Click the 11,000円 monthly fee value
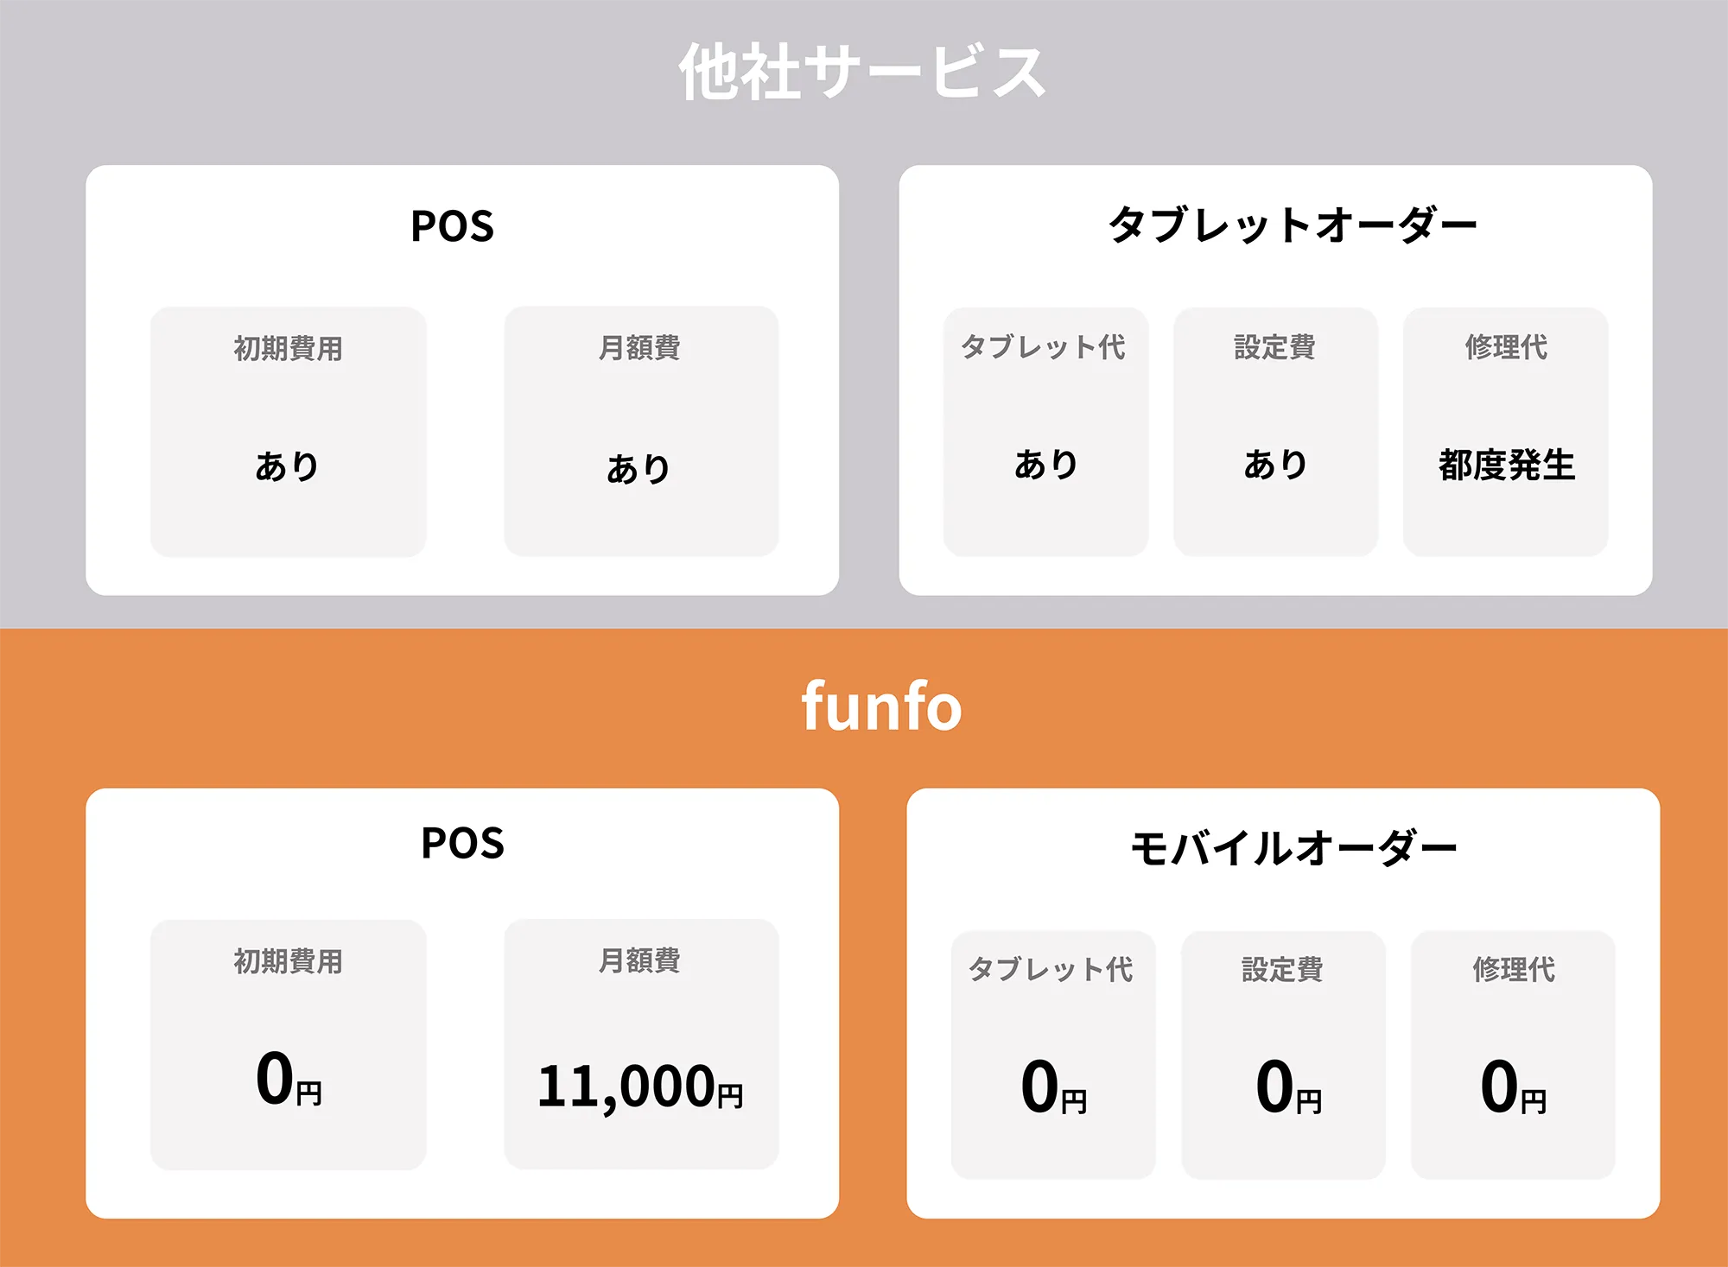Image resolution: width=1728 pixels, height=1267 pixels. 639,1086
